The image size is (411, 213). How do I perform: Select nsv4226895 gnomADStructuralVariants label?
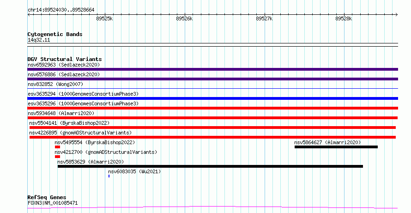pos(80,133)
